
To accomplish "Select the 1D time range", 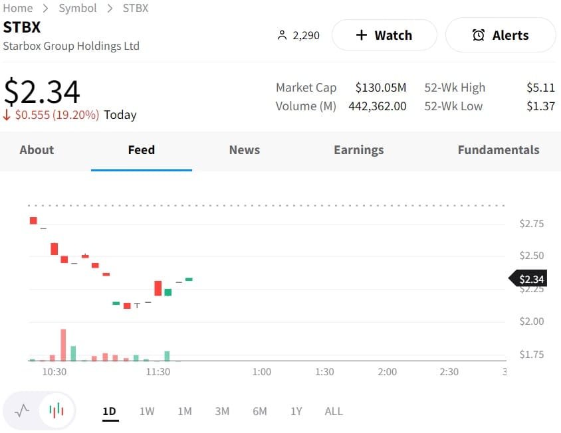I will point(109,411).
